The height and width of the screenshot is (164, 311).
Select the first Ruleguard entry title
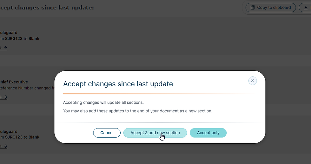point(9,33)
